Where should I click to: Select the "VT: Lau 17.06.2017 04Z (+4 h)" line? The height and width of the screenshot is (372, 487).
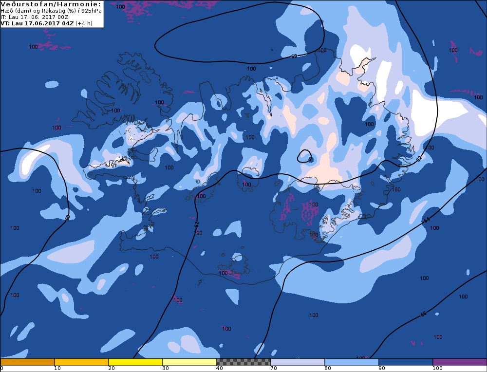tap(47, 23)
